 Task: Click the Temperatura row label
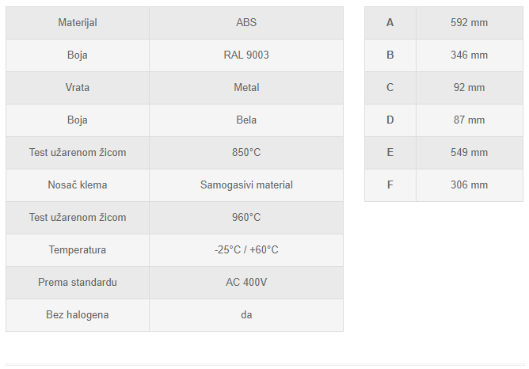[x=78, y=250]
